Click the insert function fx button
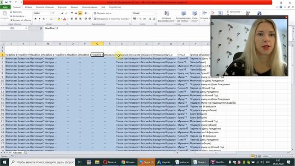 [41, 28]
